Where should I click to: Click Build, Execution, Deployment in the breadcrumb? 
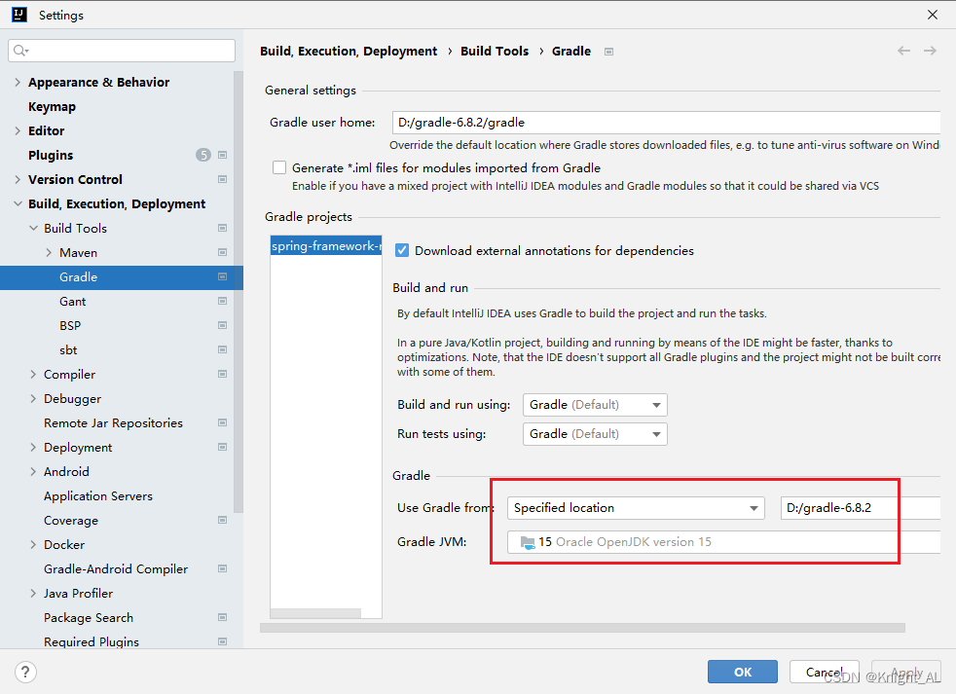click(x=349, y=52)
